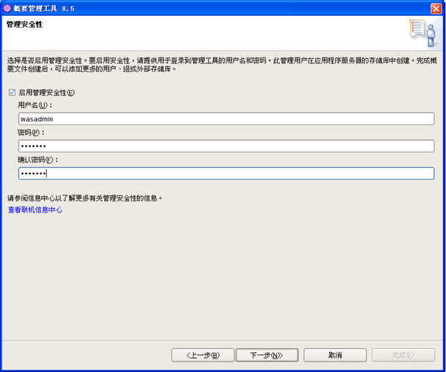Click the 概要管理工具 8.5 title bar text
This screenshot has width=446, height=372.
[x=44, y=8]
